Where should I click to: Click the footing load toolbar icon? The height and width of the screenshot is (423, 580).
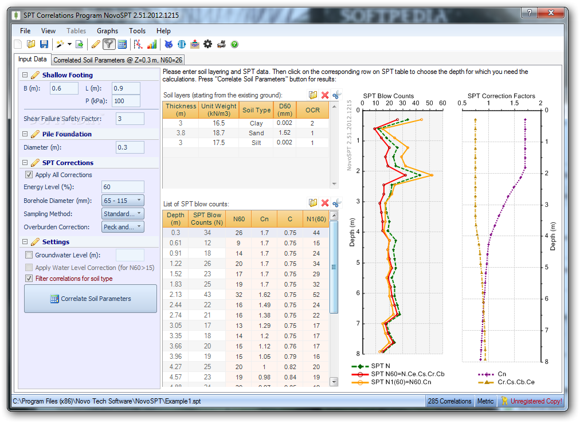[194, 44]
